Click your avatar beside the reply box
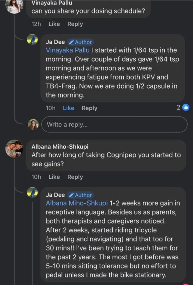The width and height of the screenshot is (193, 285). (x=33, y=124)
